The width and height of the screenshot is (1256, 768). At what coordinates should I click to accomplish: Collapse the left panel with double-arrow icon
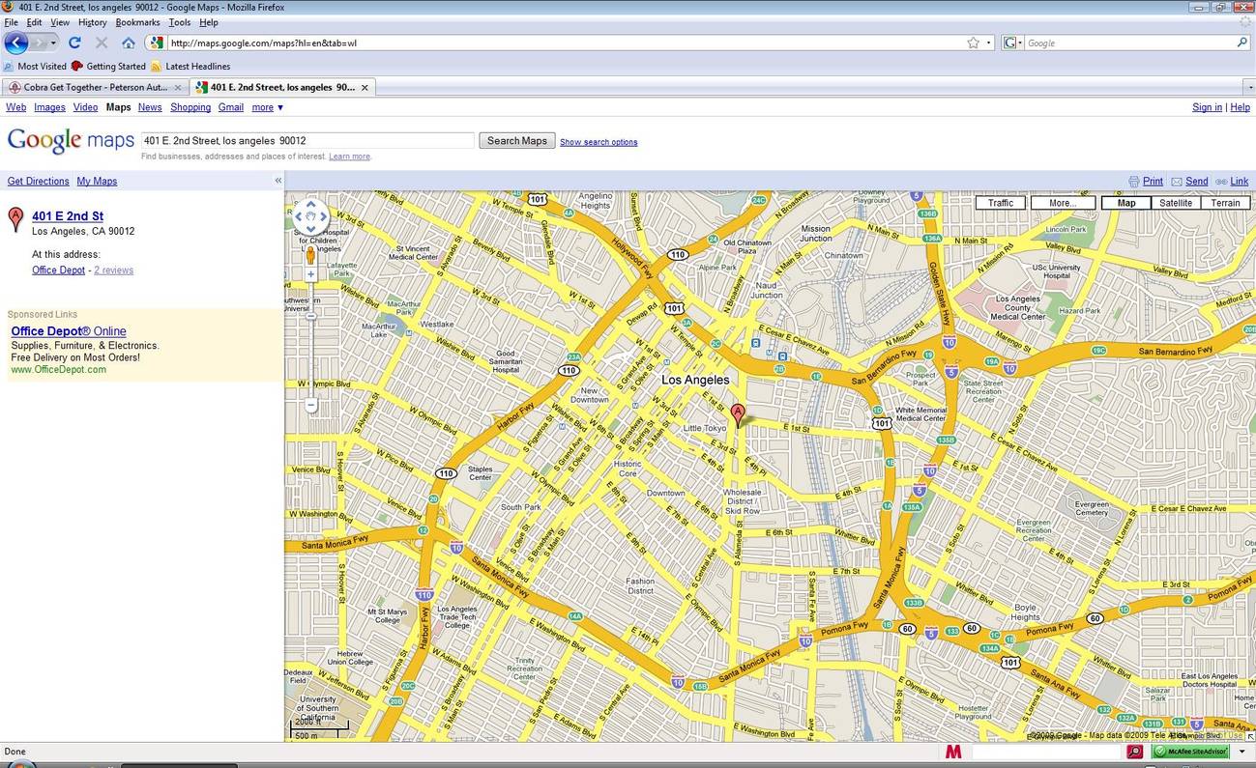277,181
